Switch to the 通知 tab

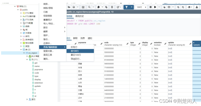tap(90, 38)
